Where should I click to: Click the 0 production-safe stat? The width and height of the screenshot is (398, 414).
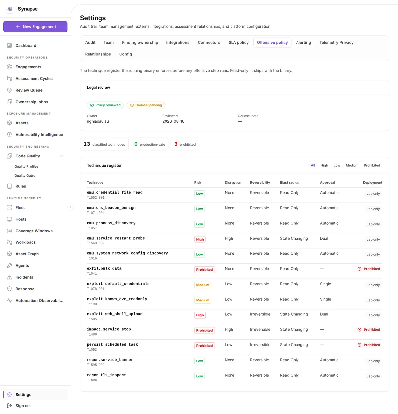click(x=150, y=144)
